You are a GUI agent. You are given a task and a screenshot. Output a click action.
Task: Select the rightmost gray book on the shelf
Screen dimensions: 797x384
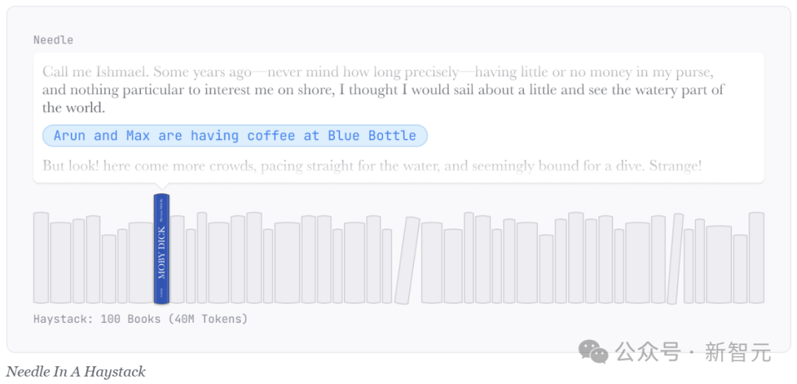[756, 258]
